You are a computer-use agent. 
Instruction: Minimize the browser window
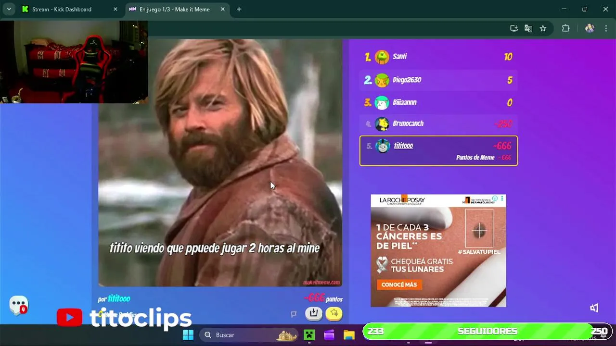point(564,9)
